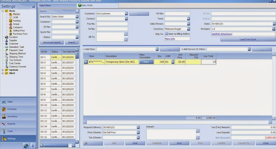Screen dimensions: 276x149
Task: Click the Supplier person icon
Action: [7, 40]
